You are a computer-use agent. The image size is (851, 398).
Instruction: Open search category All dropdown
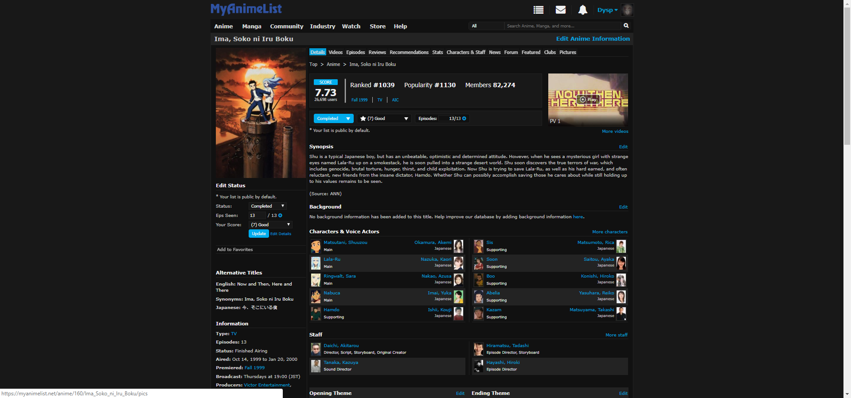[486, 26]
